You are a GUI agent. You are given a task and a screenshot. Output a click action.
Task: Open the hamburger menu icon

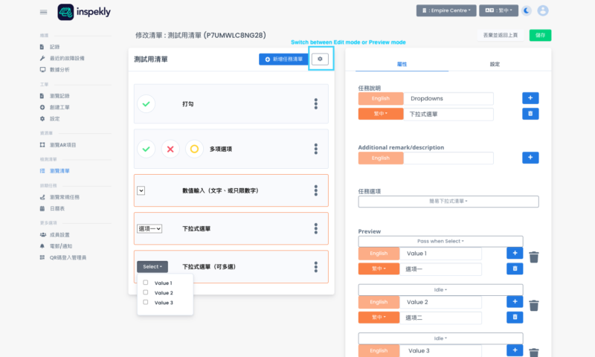point(43,12)
